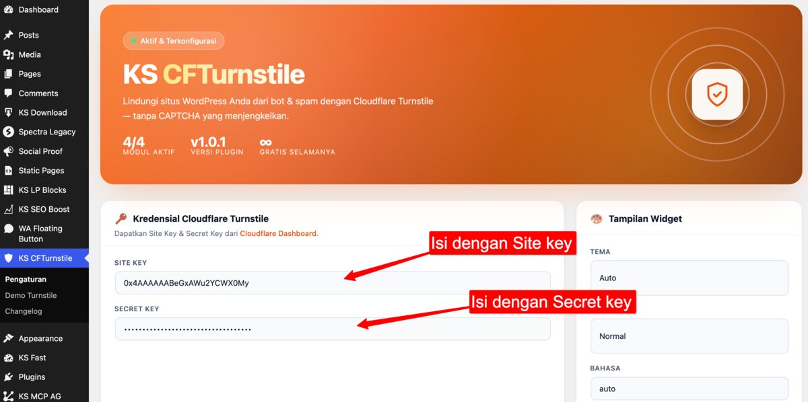Open the dropdown showing Normal
808x402 pixels.
coord(689,336)
